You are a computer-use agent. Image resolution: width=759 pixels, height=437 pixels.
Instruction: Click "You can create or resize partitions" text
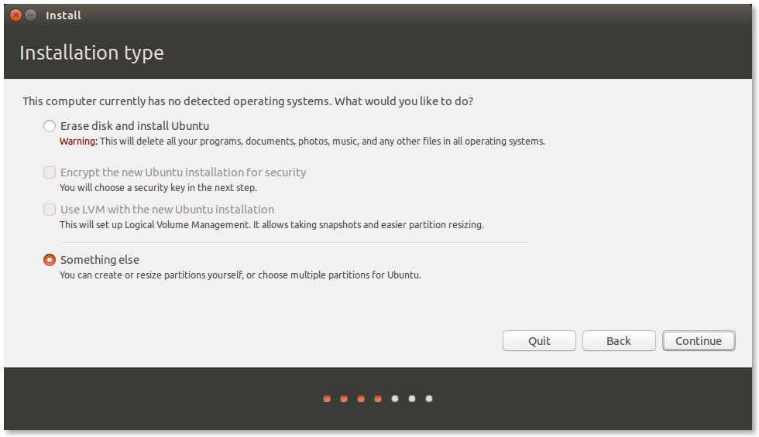click(240, 275)
